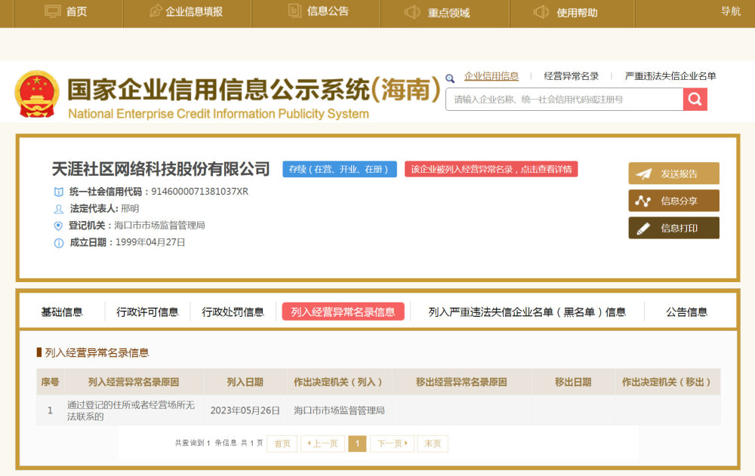This screenshot has height=476, width=755.
Task: Click the speaker icon beside 使用帮助
Action: 541,11
